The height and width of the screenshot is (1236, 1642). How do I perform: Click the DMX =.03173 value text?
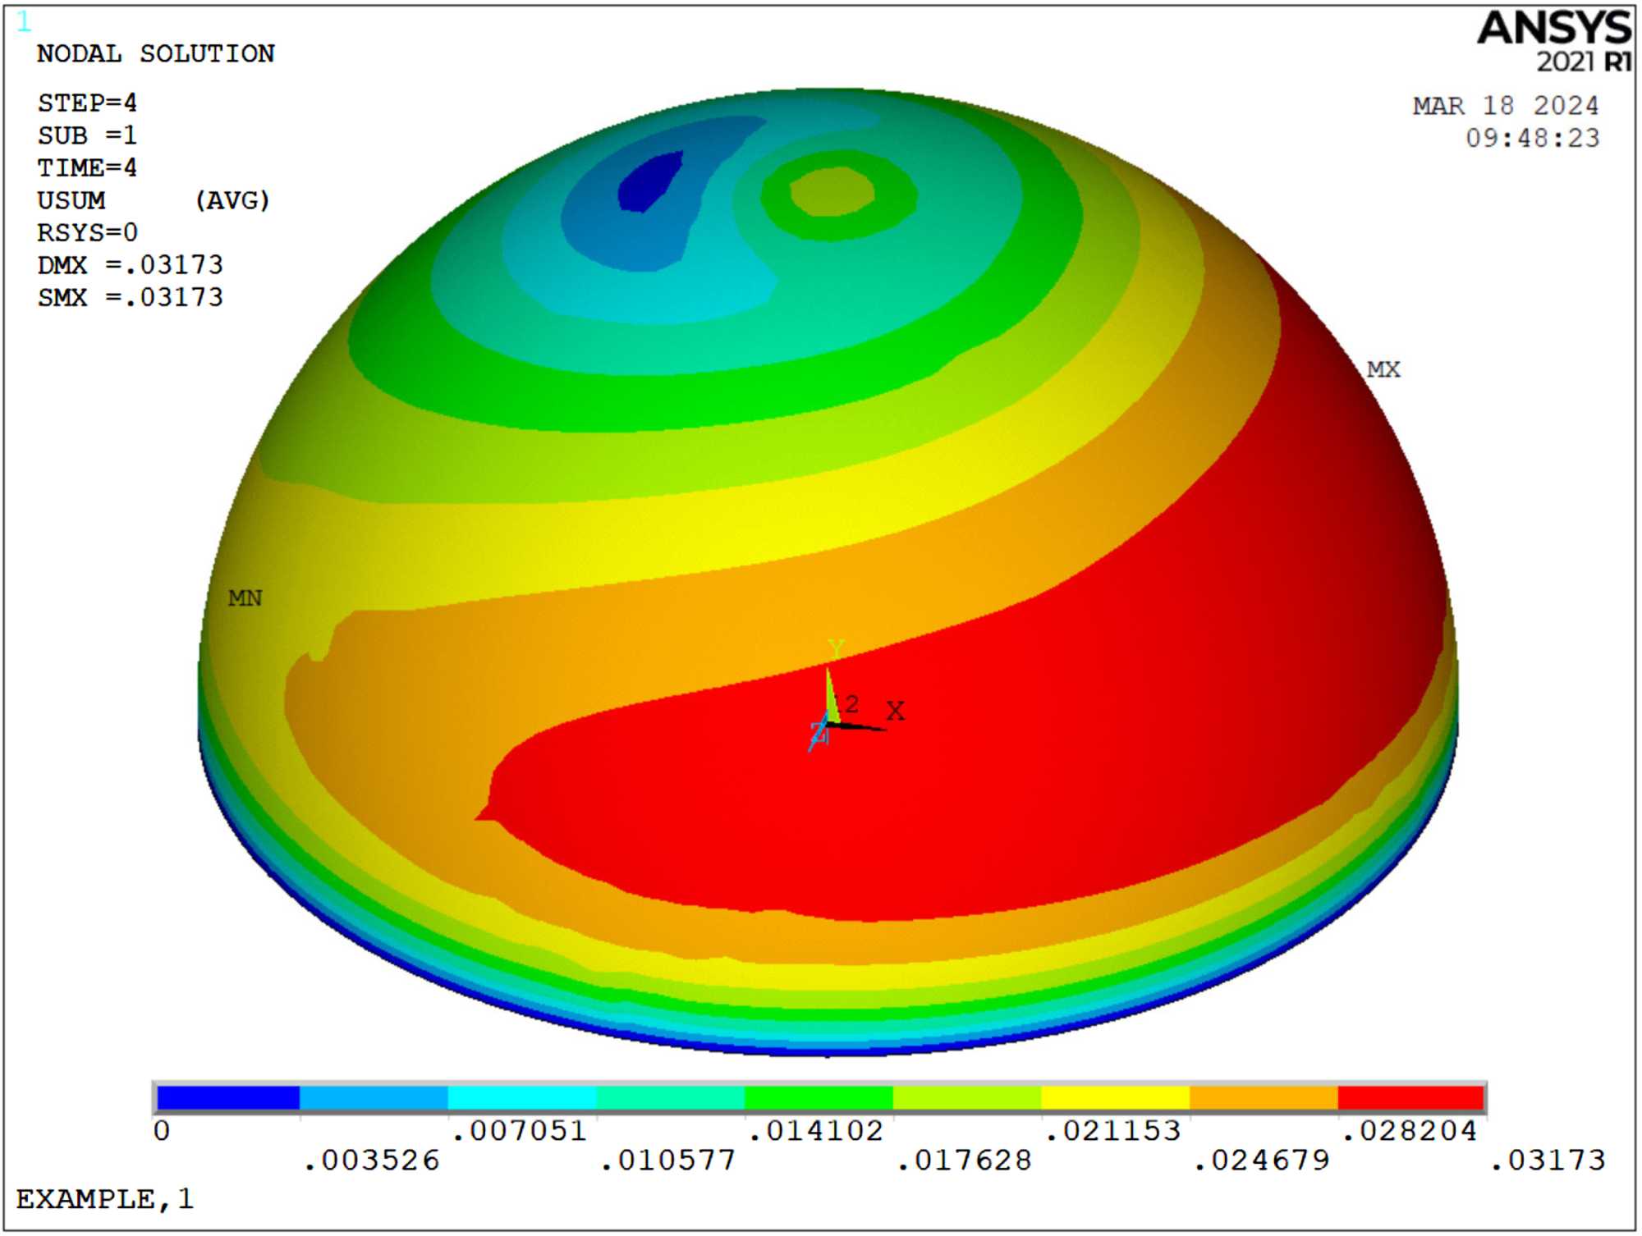[130, 265]
